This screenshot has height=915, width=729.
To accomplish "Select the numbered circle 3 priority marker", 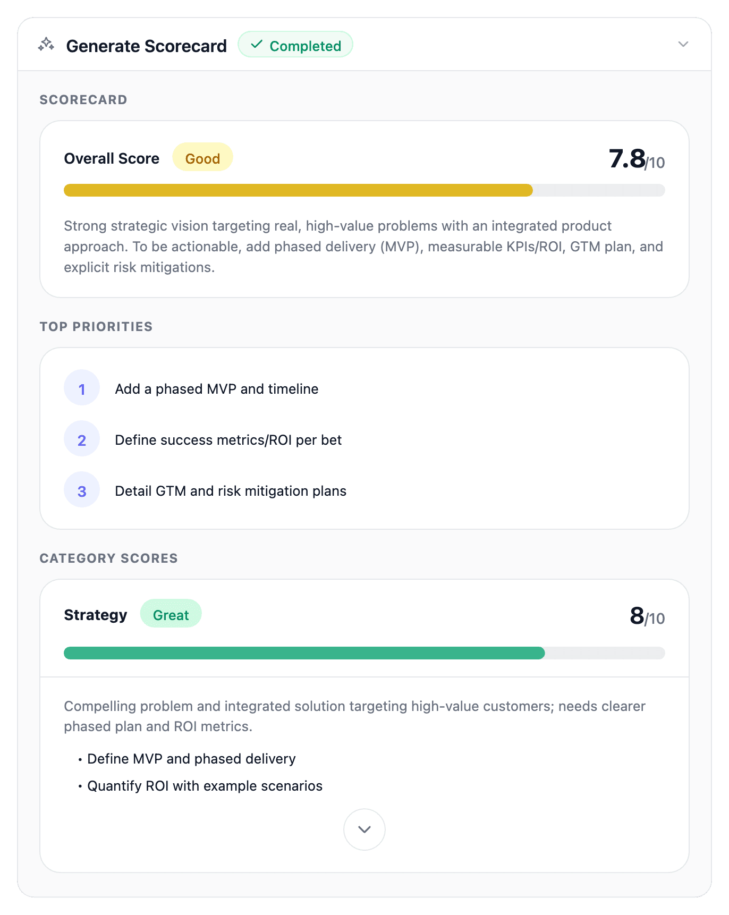I will (x=82, y=490).
